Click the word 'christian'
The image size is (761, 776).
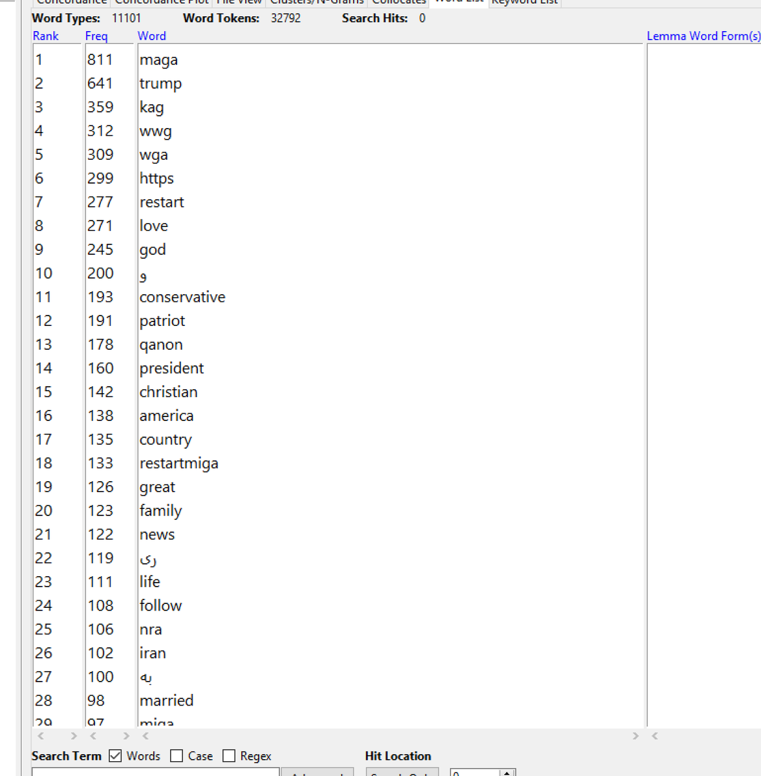(x=168, y=392)
